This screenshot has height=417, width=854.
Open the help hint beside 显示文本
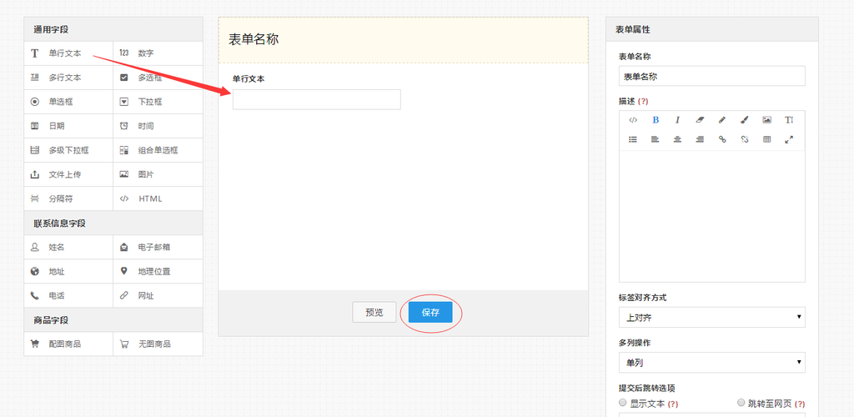click(673, 404)
